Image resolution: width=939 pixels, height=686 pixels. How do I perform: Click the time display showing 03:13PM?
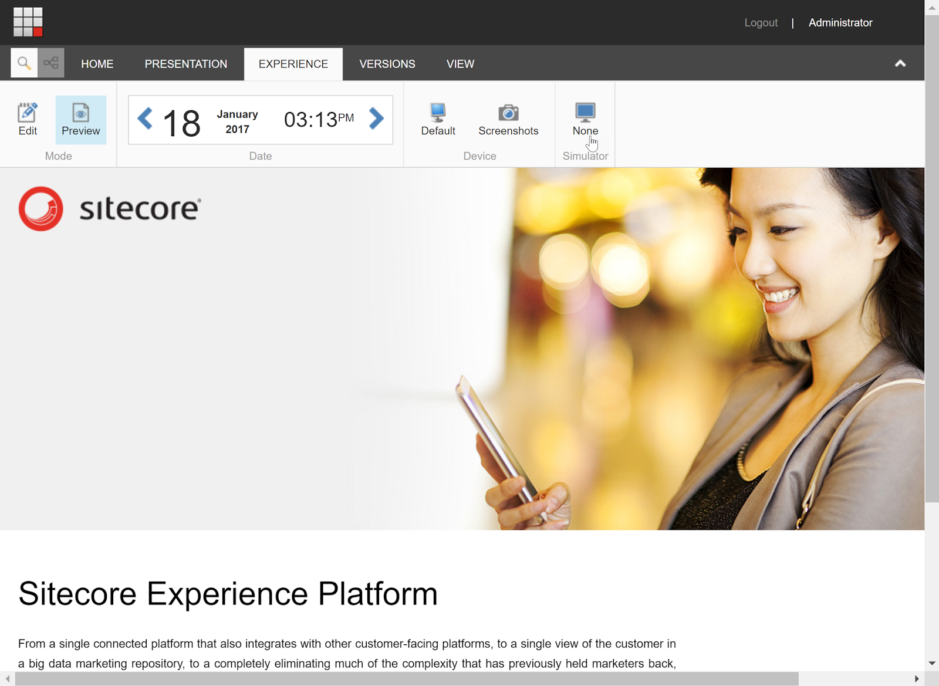pyautogui.click(x=317, y=118)
